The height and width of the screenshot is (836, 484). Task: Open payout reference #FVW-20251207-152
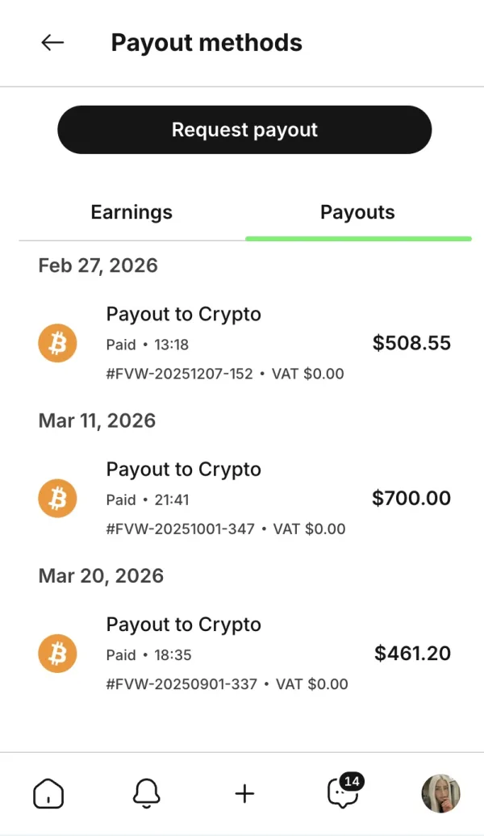point(179,374)
